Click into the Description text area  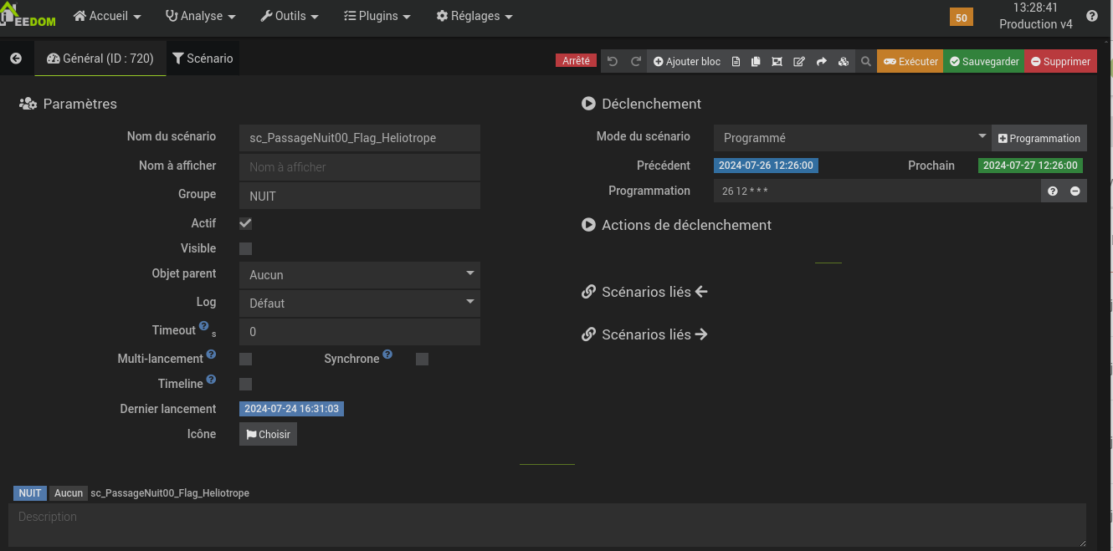[x=547, y=525]
